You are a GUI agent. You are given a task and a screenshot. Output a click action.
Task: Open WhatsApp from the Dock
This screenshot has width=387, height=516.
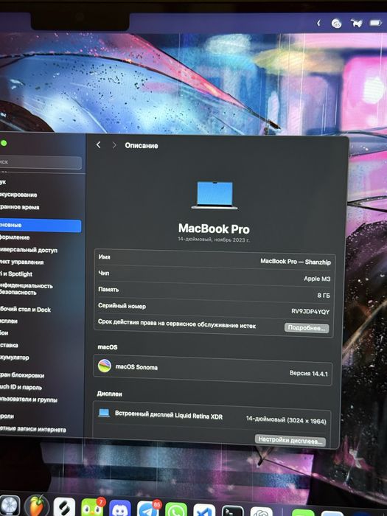[176, 510]
